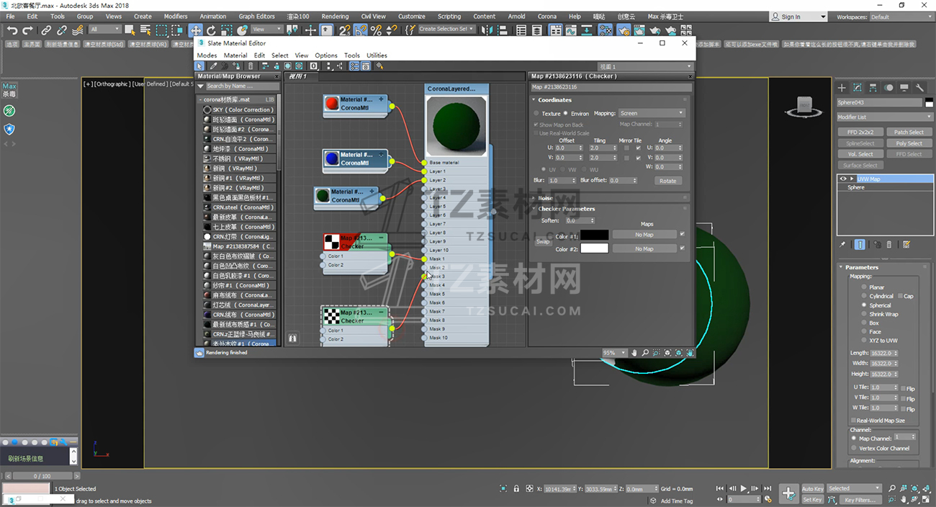The width and height of the screenshot is (936, 507).
Task: Click the Search by Name field
Action: [x=241, y=86]
